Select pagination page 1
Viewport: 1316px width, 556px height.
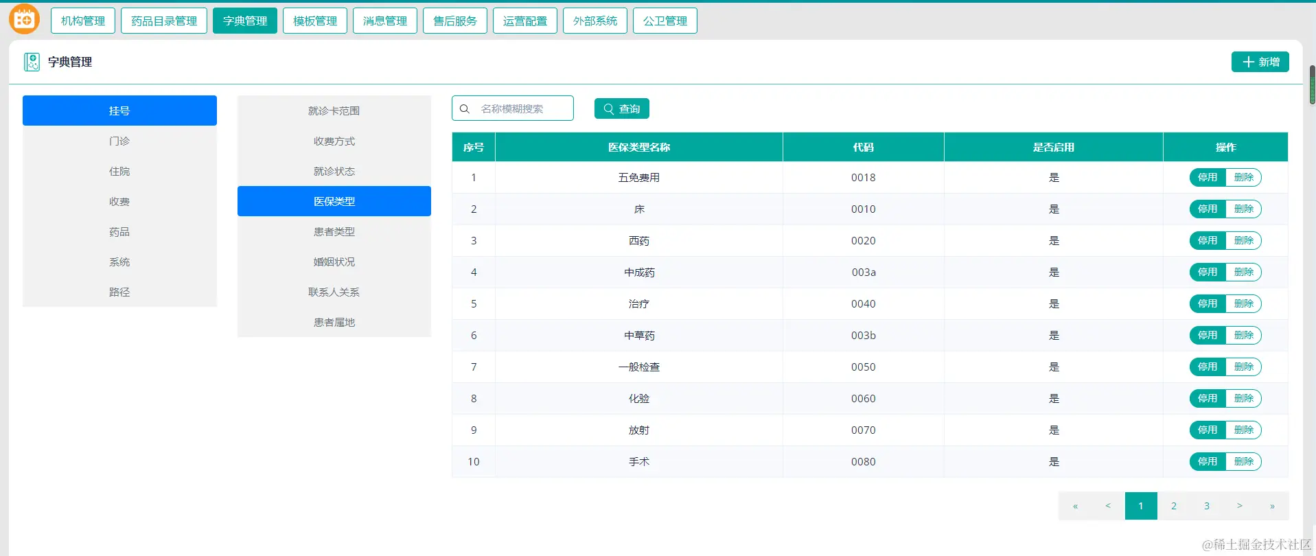tap(1141, 506)
